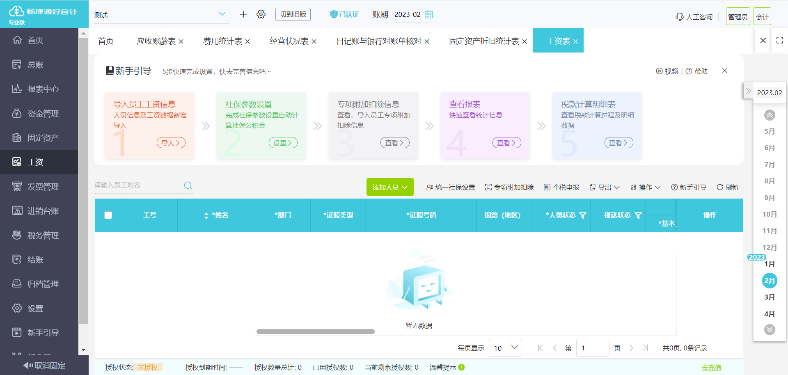Expand the 测试 account set dropdown
788x375 pixels.
point(222,14)
